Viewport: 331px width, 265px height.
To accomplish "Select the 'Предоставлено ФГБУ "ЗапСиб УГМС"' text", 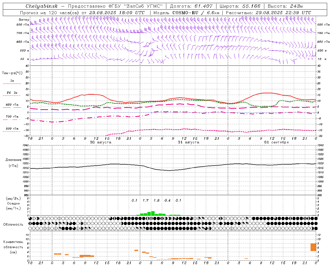I will click(115, 6).
